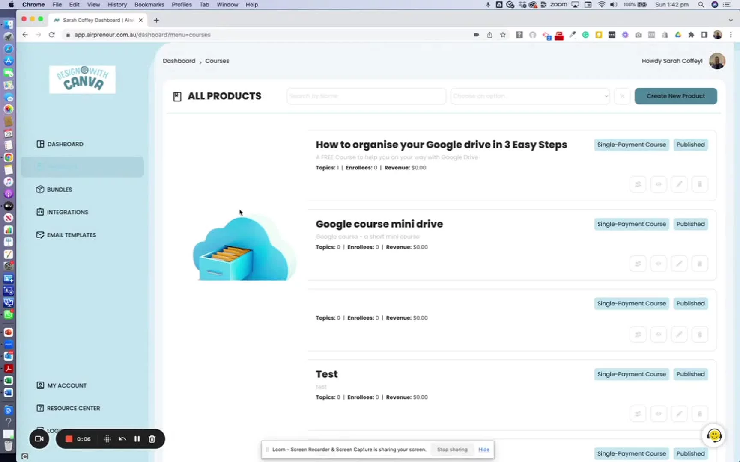
Task: Click the Google course mini drive thumbnail
Action: pos(244,247)
